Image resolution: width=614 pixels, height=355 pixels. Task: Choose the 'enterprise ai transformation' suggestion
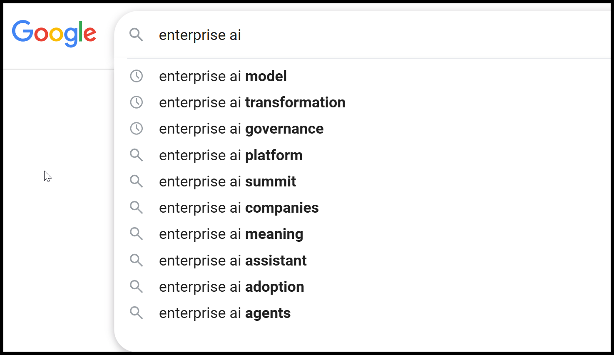(x=252, y=102)
